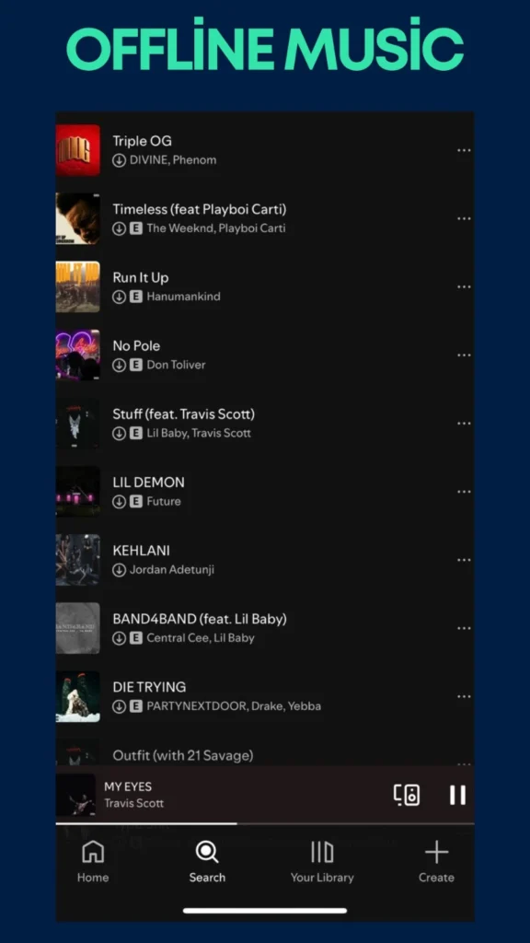Viewport: 530px width, 943px height.
Task: Select the Travis Scott artist label in mini player
Action: (134, 803)
